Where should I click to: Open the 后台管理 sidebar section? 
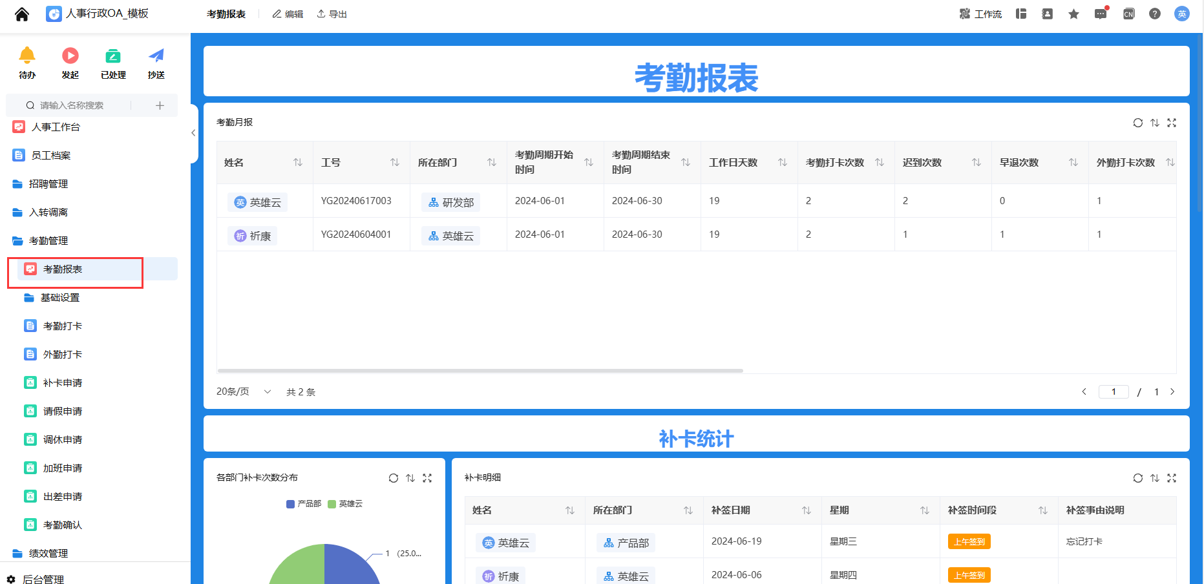tap(41, 579)
